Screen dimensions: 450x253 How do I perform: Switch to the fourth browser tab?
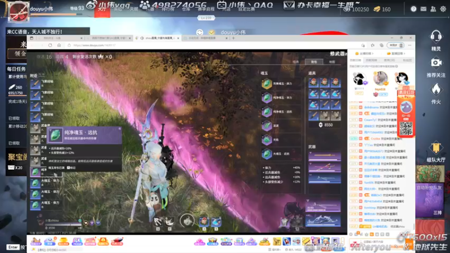(205, 38)
